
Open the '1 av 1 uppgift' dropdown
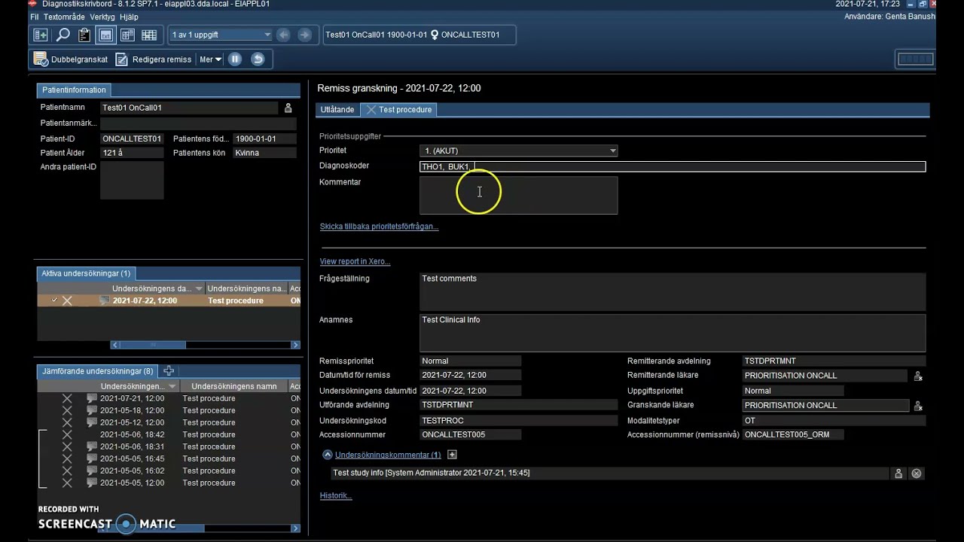(x=221, y=35)
